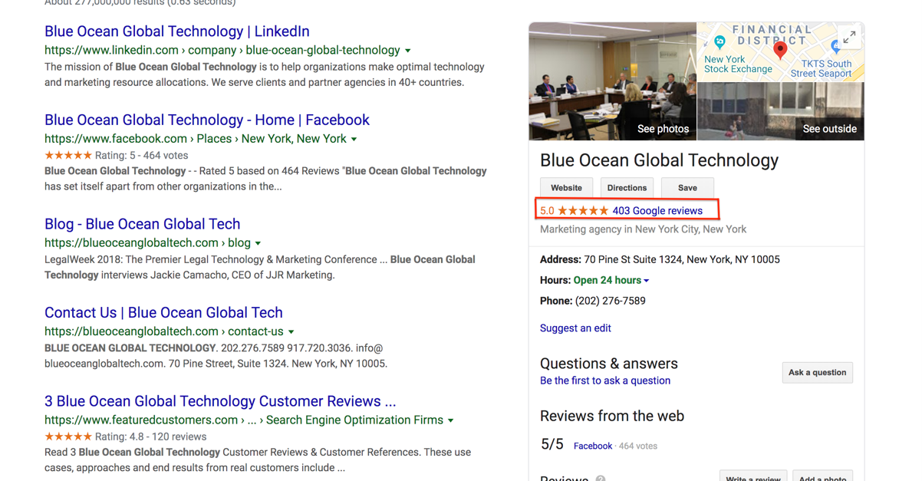The image size is (922, 481).
Task: Expand the LinkedIn URL dropdown arrow
Action: click(x=408, y=51)
